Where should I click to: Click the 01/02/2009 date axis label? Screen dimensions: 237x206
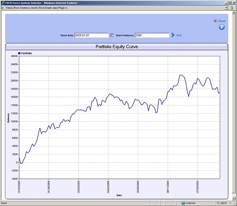pyautogui.click(x=19, y=187)
